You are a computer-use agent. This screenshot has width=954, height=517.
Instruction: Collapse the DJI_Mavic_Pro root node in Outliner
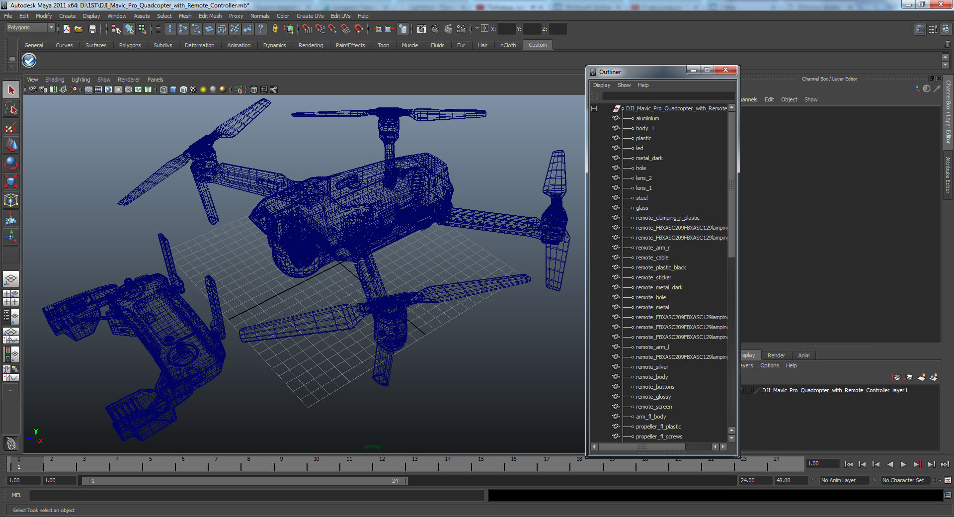594,108
